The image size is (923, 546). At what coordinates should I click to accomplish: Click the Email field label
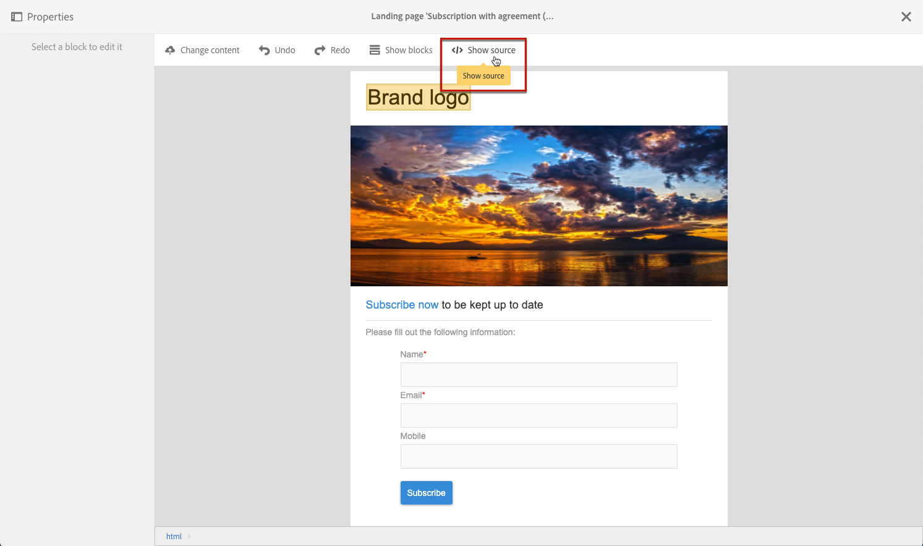pos(412,395)
